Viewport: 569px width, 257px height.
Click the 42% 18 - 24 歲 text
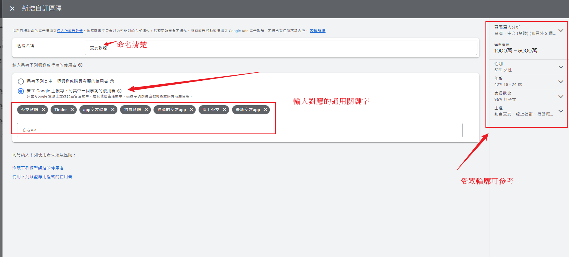click(x=508, y=85)
